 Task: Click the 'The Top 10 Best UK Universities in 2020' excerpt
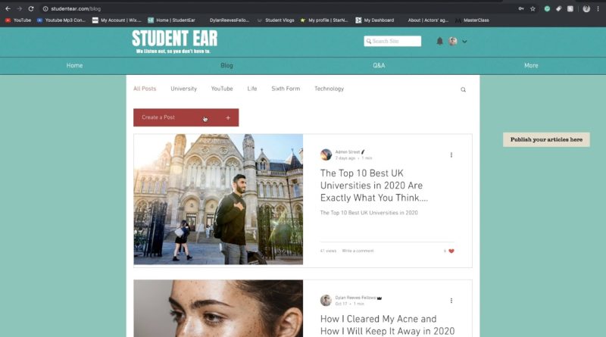tap(369, 213)
